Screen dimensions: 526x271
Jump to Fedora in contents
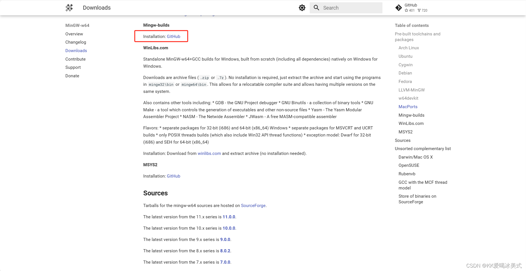coord(405,81)
